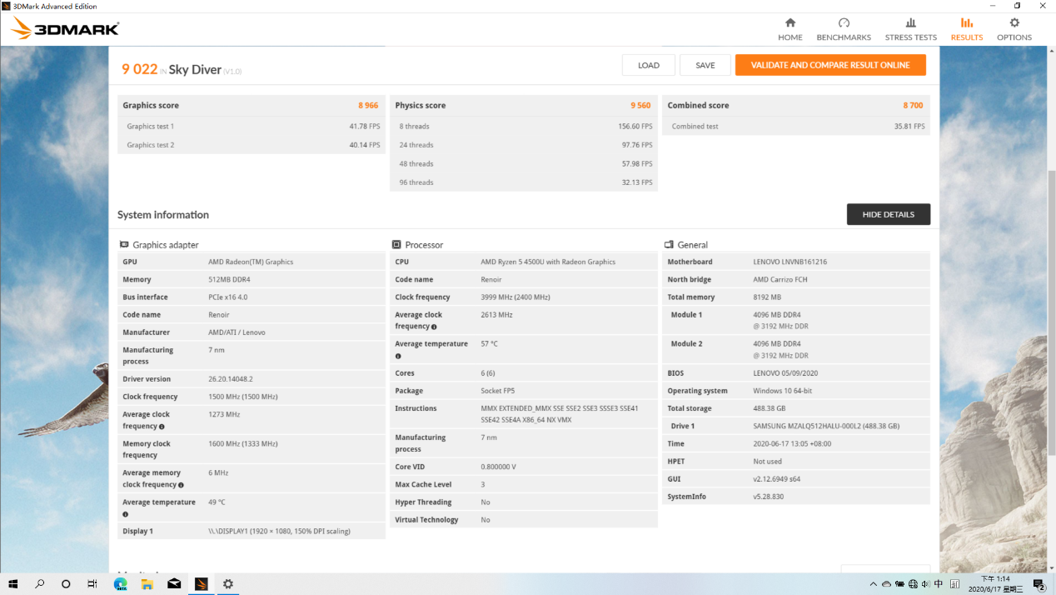Show info for average memory clock frequency
The image size is (1056, 595).
[x=181, y=485]
